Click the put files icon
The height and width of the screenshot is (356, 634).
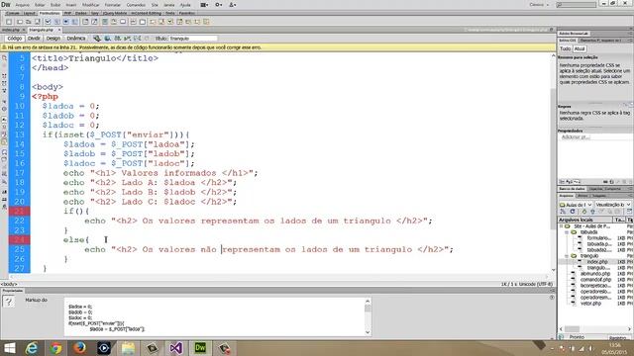[x=592, y=212]
